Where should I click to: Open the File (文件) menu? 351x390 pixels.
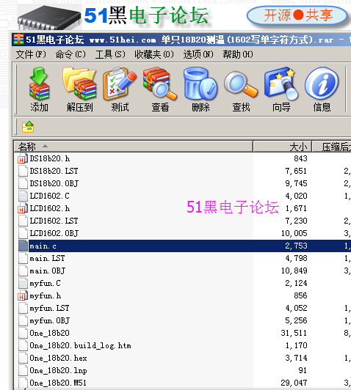(x=31, y=54)
